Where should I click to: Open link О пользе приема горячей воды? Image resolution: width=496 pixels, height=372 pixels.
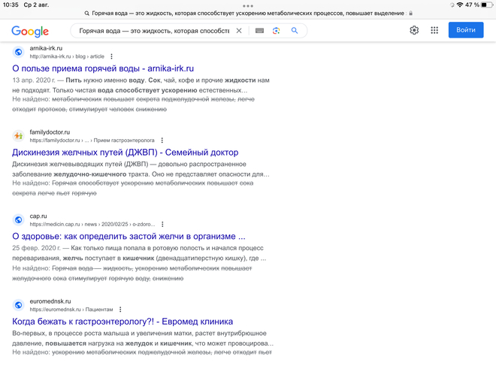[103, 68]
